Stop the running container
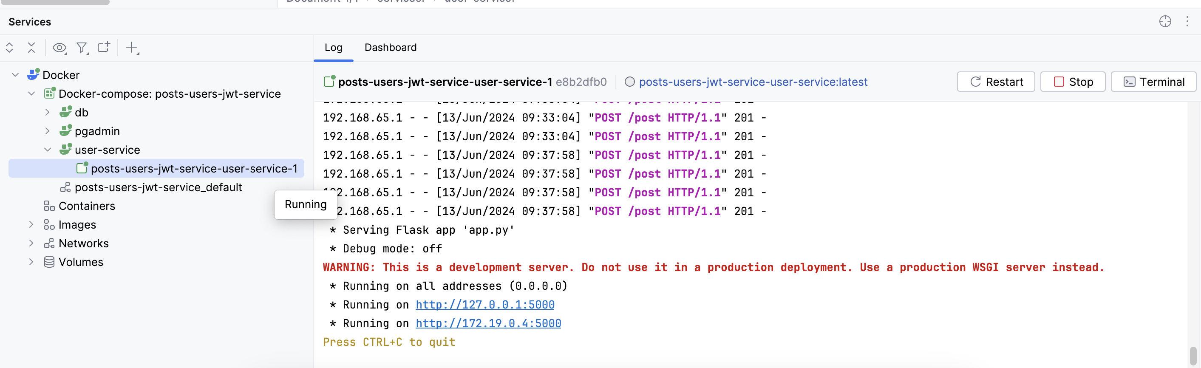The width and height of the screenshot is (1201, 368). pos(1072,82)
